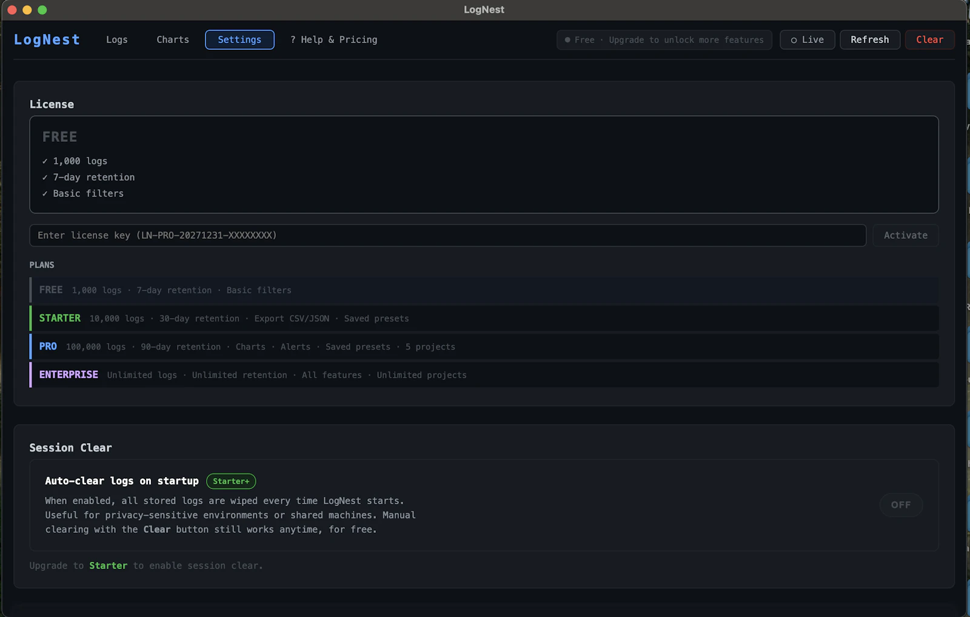Viewport: 970px width, 617px height.
Task: Click the 'Auto-clear logs on startup' title
Action: click(122, 481)
